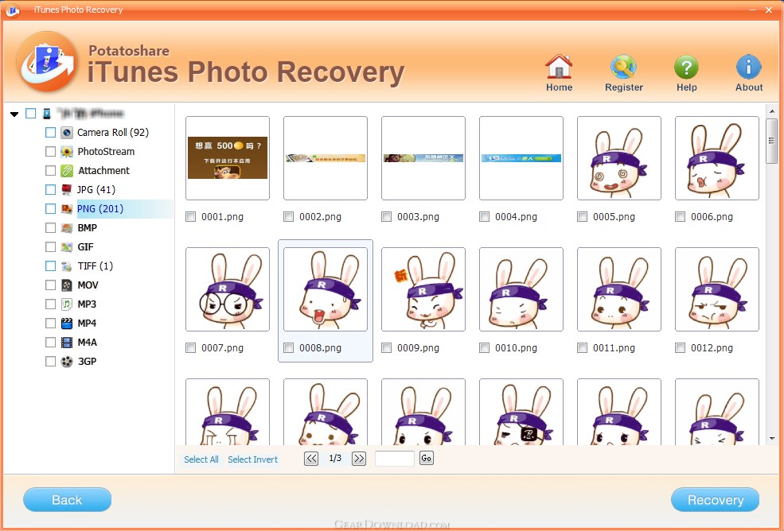Open the Attachment category
This screenshot has height=531, width=784.
point(104,170)
